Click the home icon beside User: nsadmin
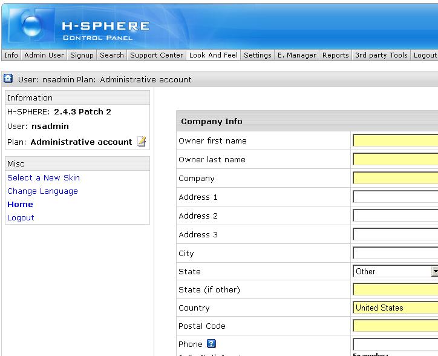Image resolution: width=438 pixels, height=356 pixels. pyautogui.click(x=8, y=78)
